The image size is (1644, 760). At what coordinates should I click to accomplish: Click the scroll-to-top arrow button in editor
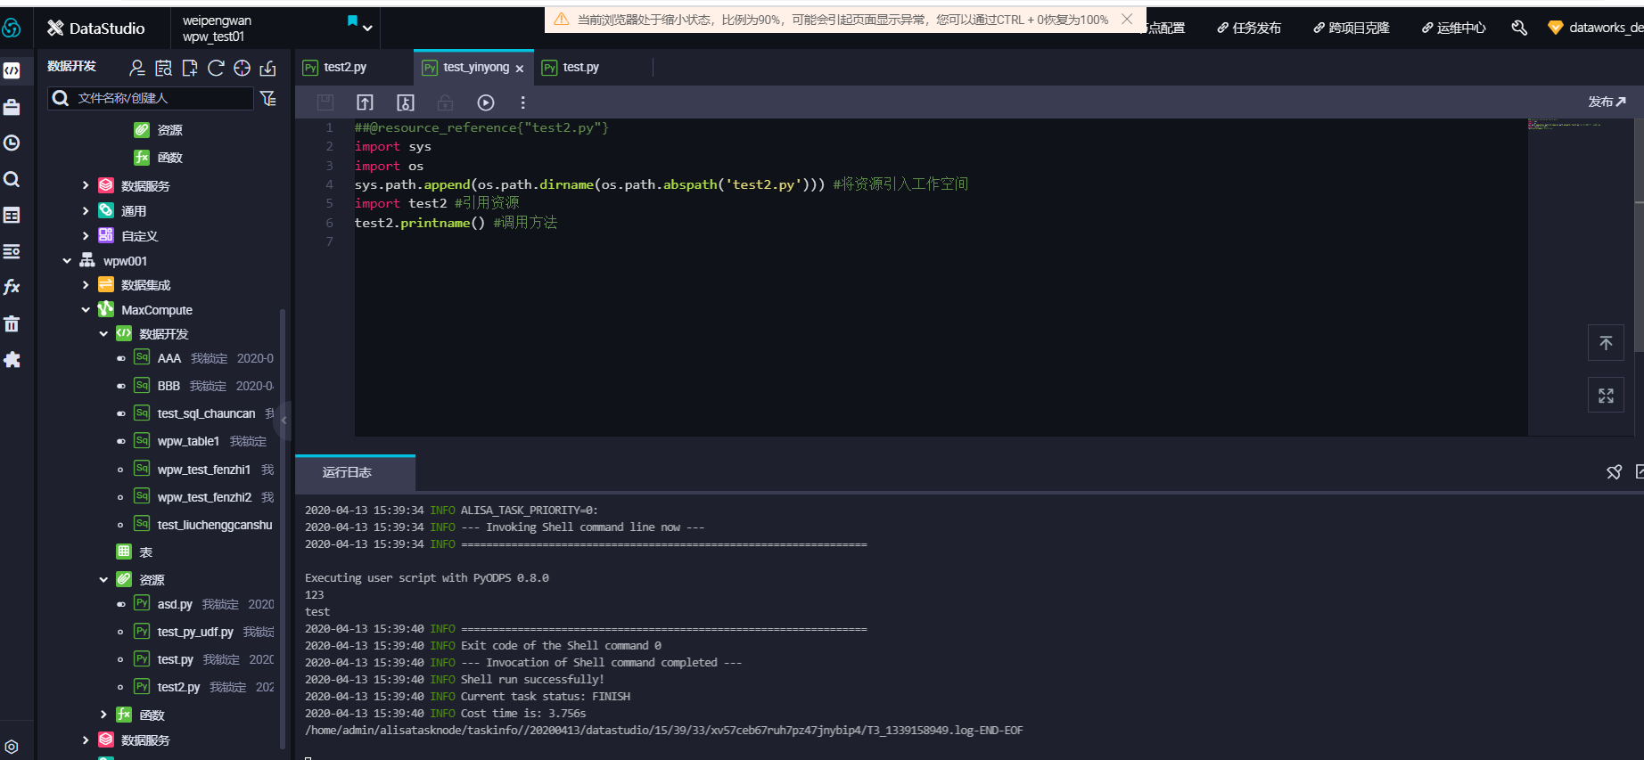1606,343
